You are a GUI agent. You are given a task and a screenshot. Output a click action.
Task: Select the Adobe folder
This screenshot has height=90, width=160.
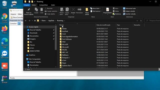64,29
